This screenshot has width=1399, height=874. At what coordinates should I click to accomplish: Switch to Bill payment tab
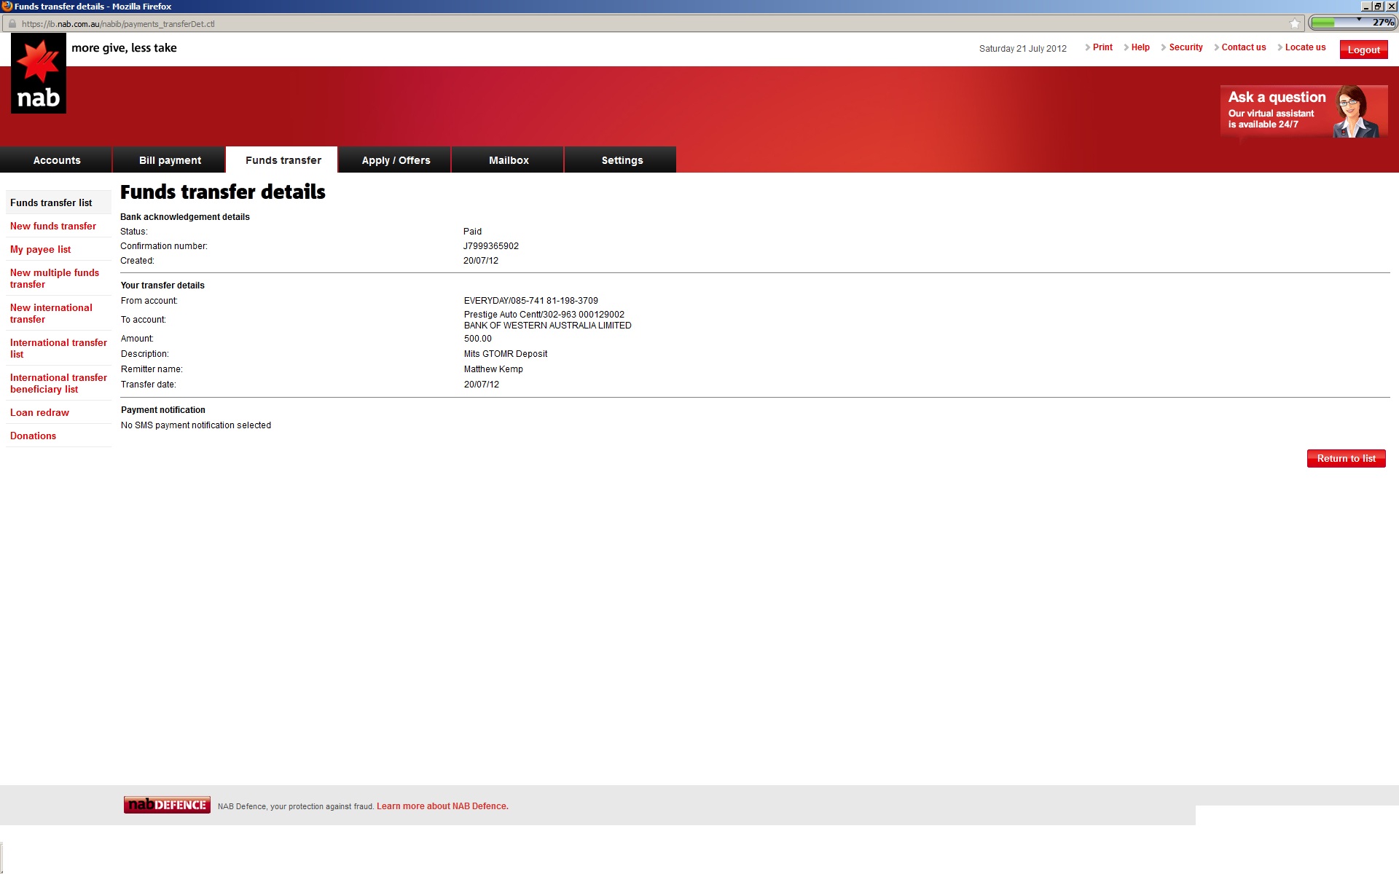(170, 160)
